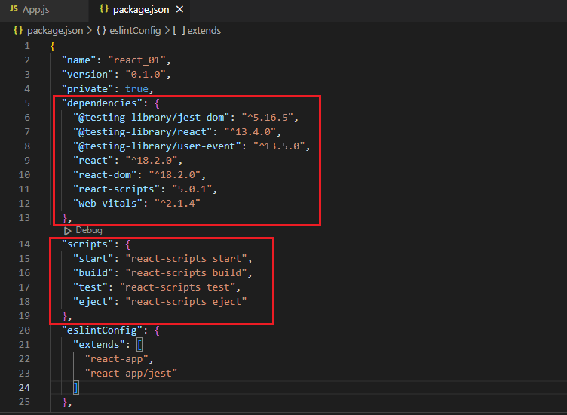The width and height of the screenshot is (567, 415).
Task: Click the true value of private
Action: click(136, 89)
